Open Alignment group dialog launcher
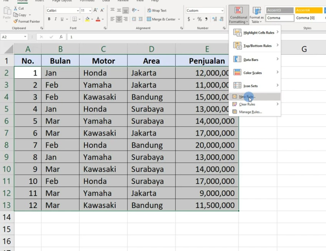The width and height of the screenshot is (326, 251). tap(182, 28)
